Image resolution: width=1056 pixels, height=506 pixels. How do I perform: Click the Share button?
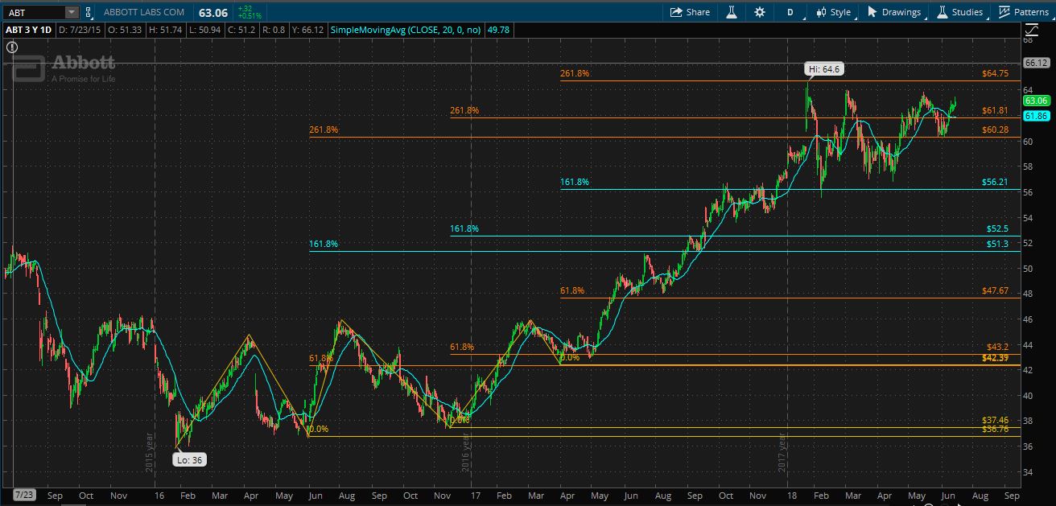tap(691, 12)
